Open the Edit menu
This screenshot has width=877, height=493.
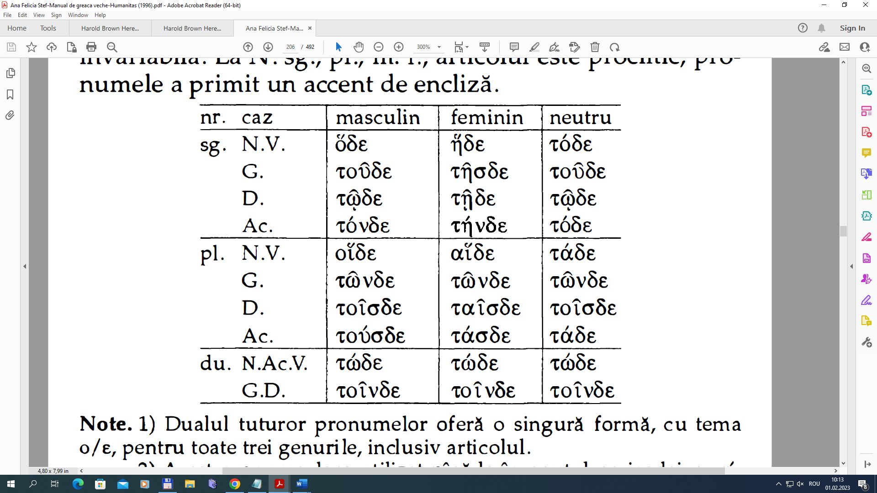pyautogui.click(x=22, y=15)
